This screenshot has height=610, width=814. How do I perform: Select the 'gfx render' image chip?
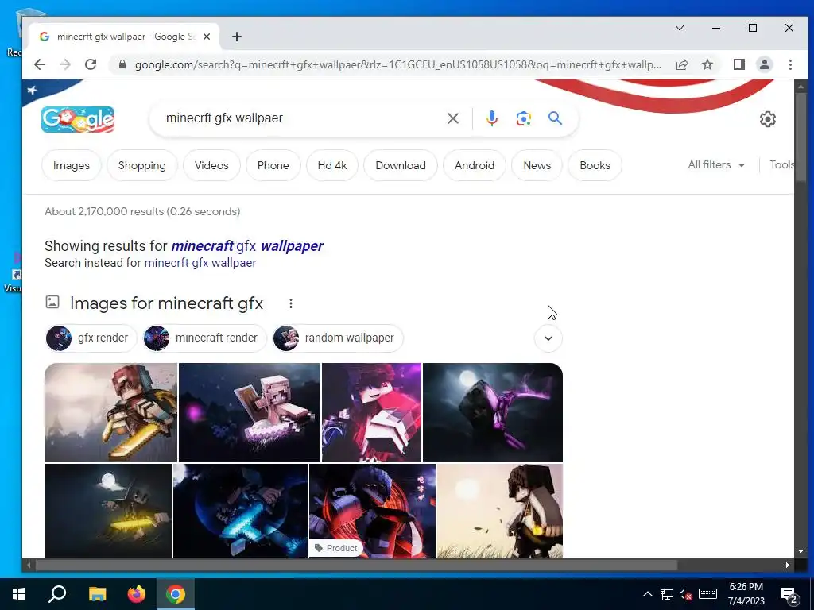click(91, 338)
